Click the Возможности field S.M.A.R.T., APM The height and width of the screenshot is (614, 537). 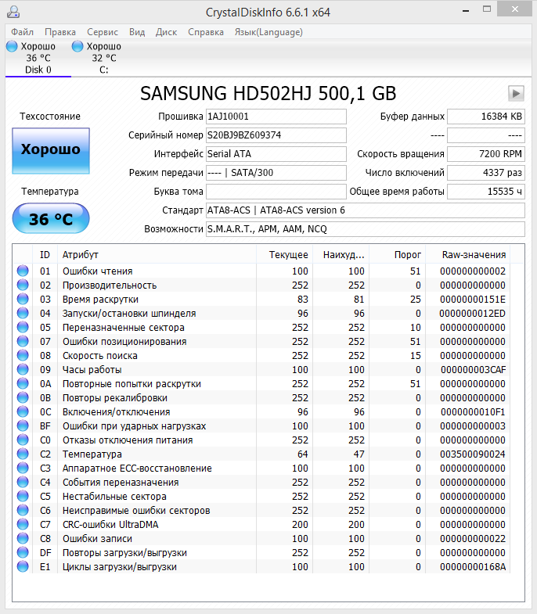366,229
